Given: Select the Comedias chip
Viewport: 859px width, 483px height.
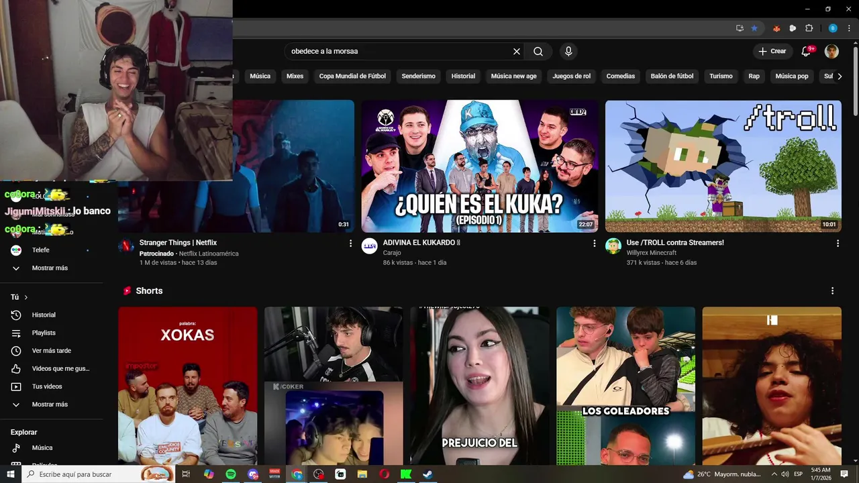Looking at the screenshot, I should pos(621,76).
